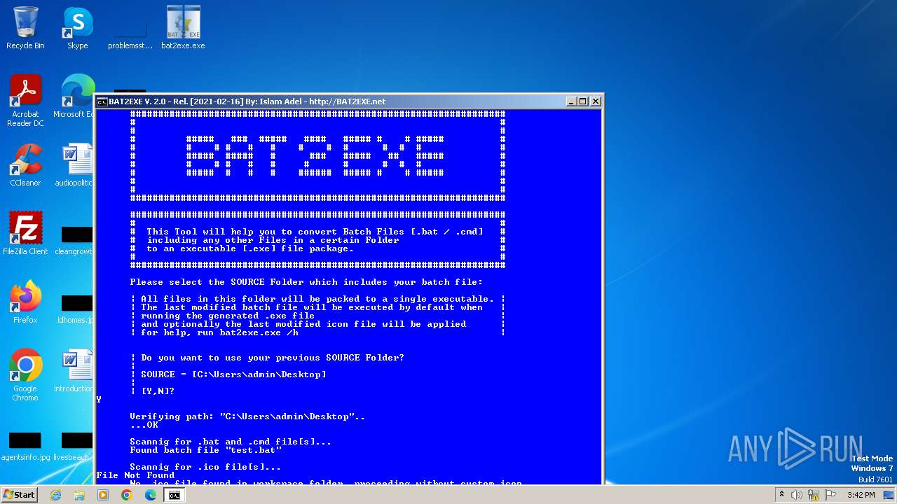Image resolution: width=897 pixels, height=504 pixels.
Task: Minimize the BAT2EXE console window
Action: (x=571, y=101)
